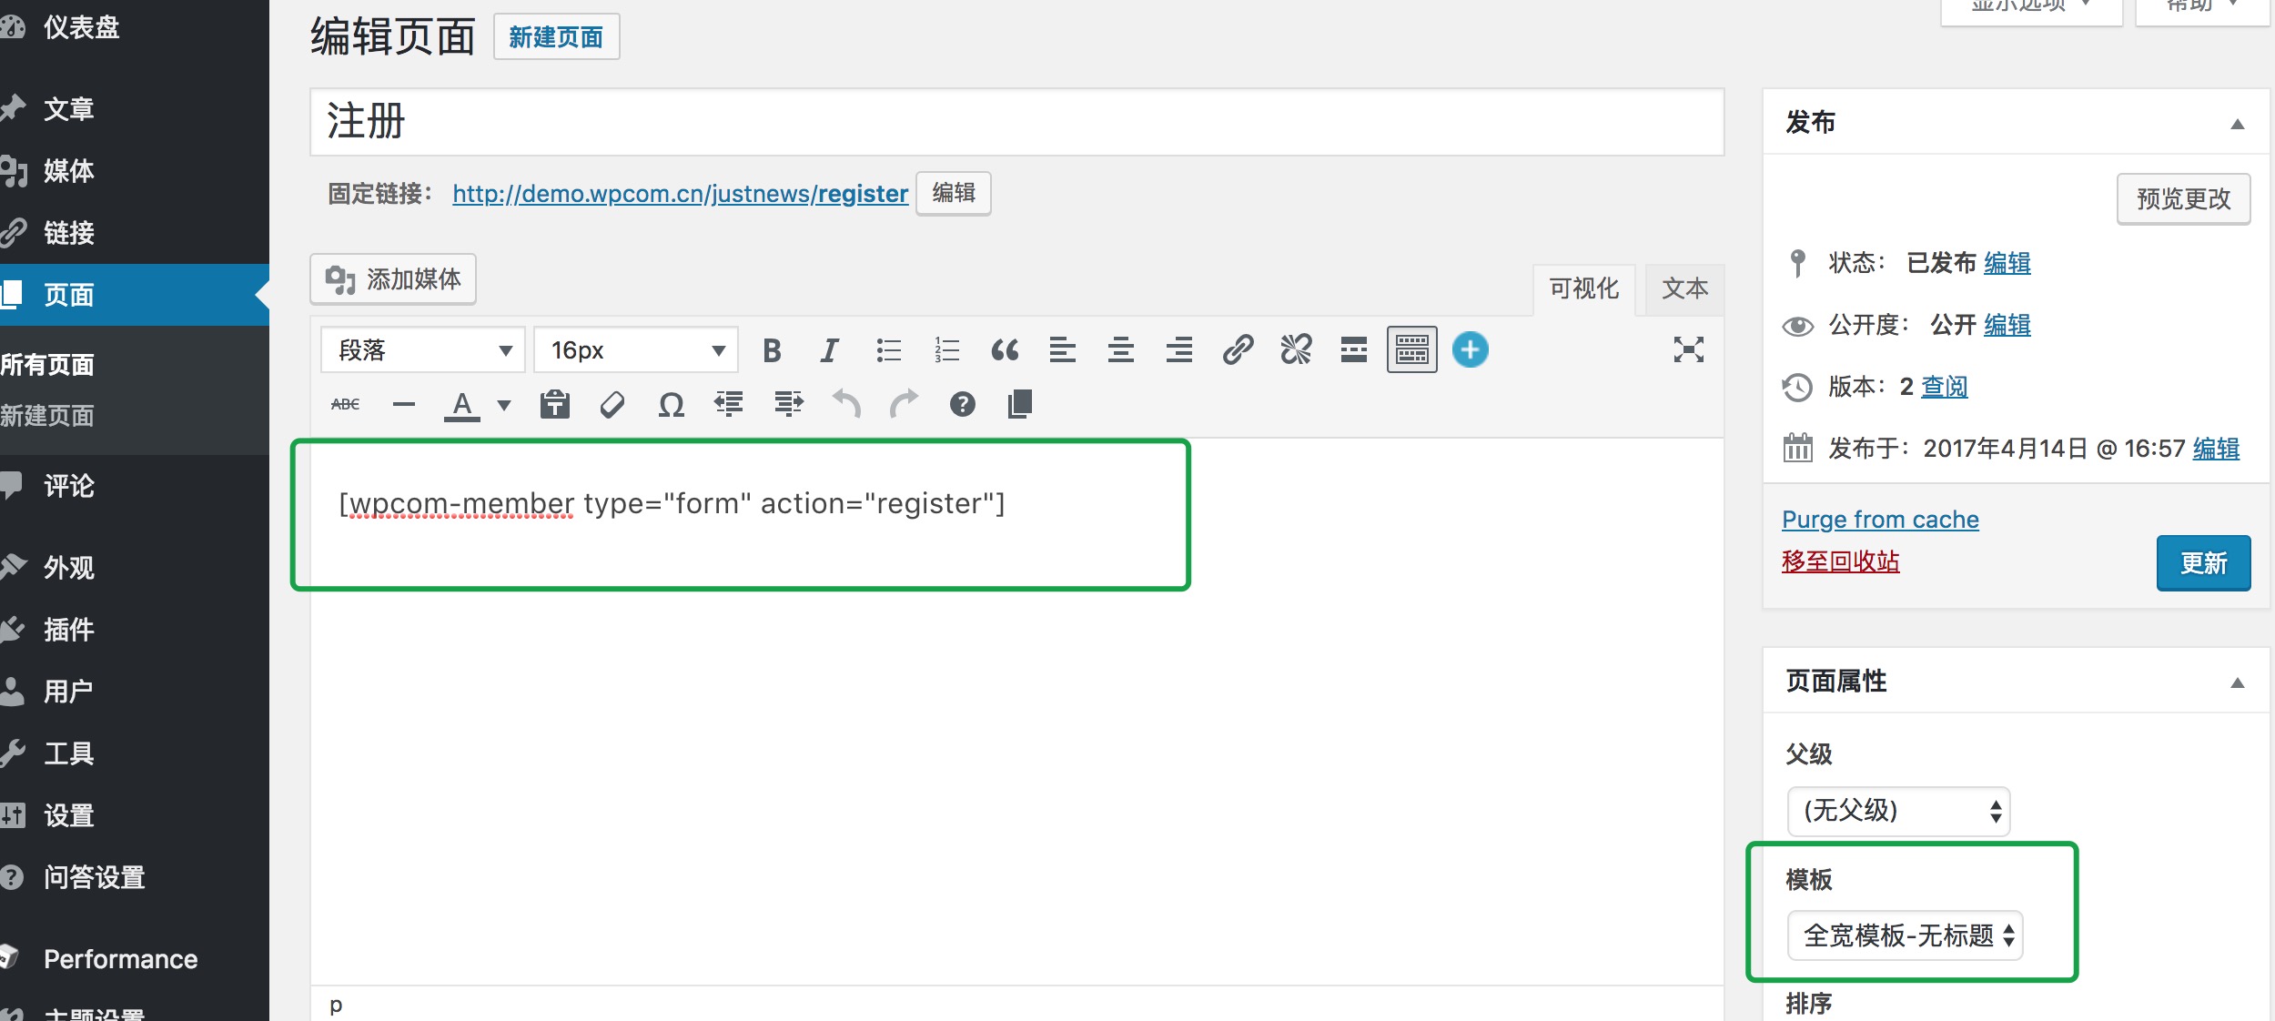Click the Unordered list icon
Image resolution: width=2275 pixels, height=1021 pixels.
click(x=888, y=349)
